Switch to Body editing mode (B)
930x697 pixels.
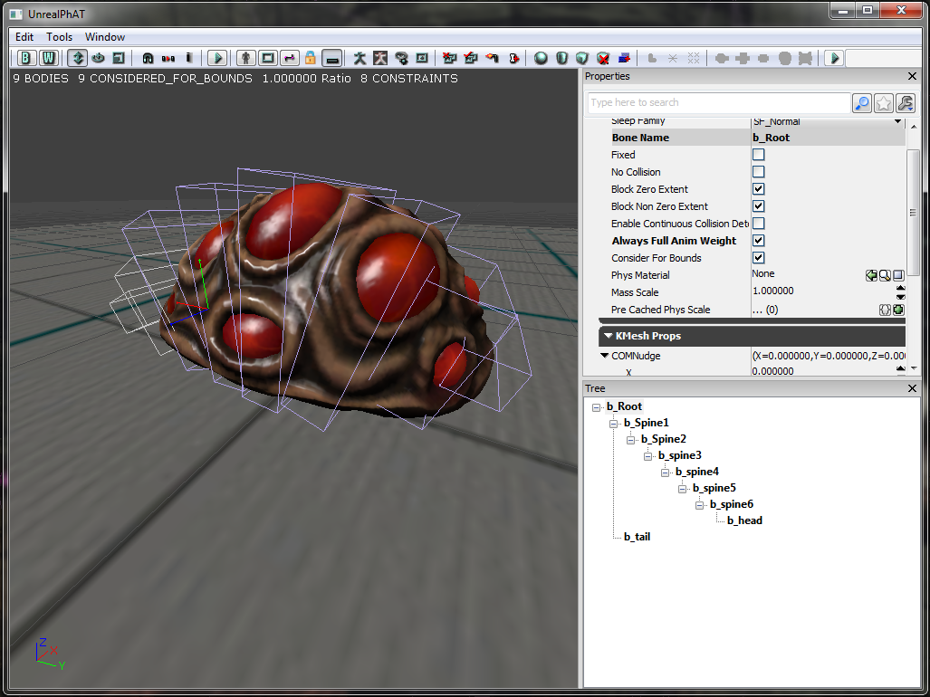tap(27, 58)
